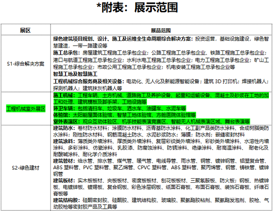
Task: Click the highlighted '工程机械室外展区' cell
Action: (x=25, y=109)
